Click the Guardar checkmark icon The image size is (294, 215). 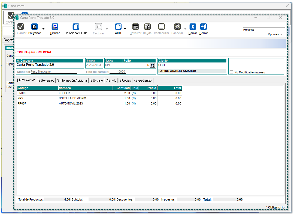21,27
